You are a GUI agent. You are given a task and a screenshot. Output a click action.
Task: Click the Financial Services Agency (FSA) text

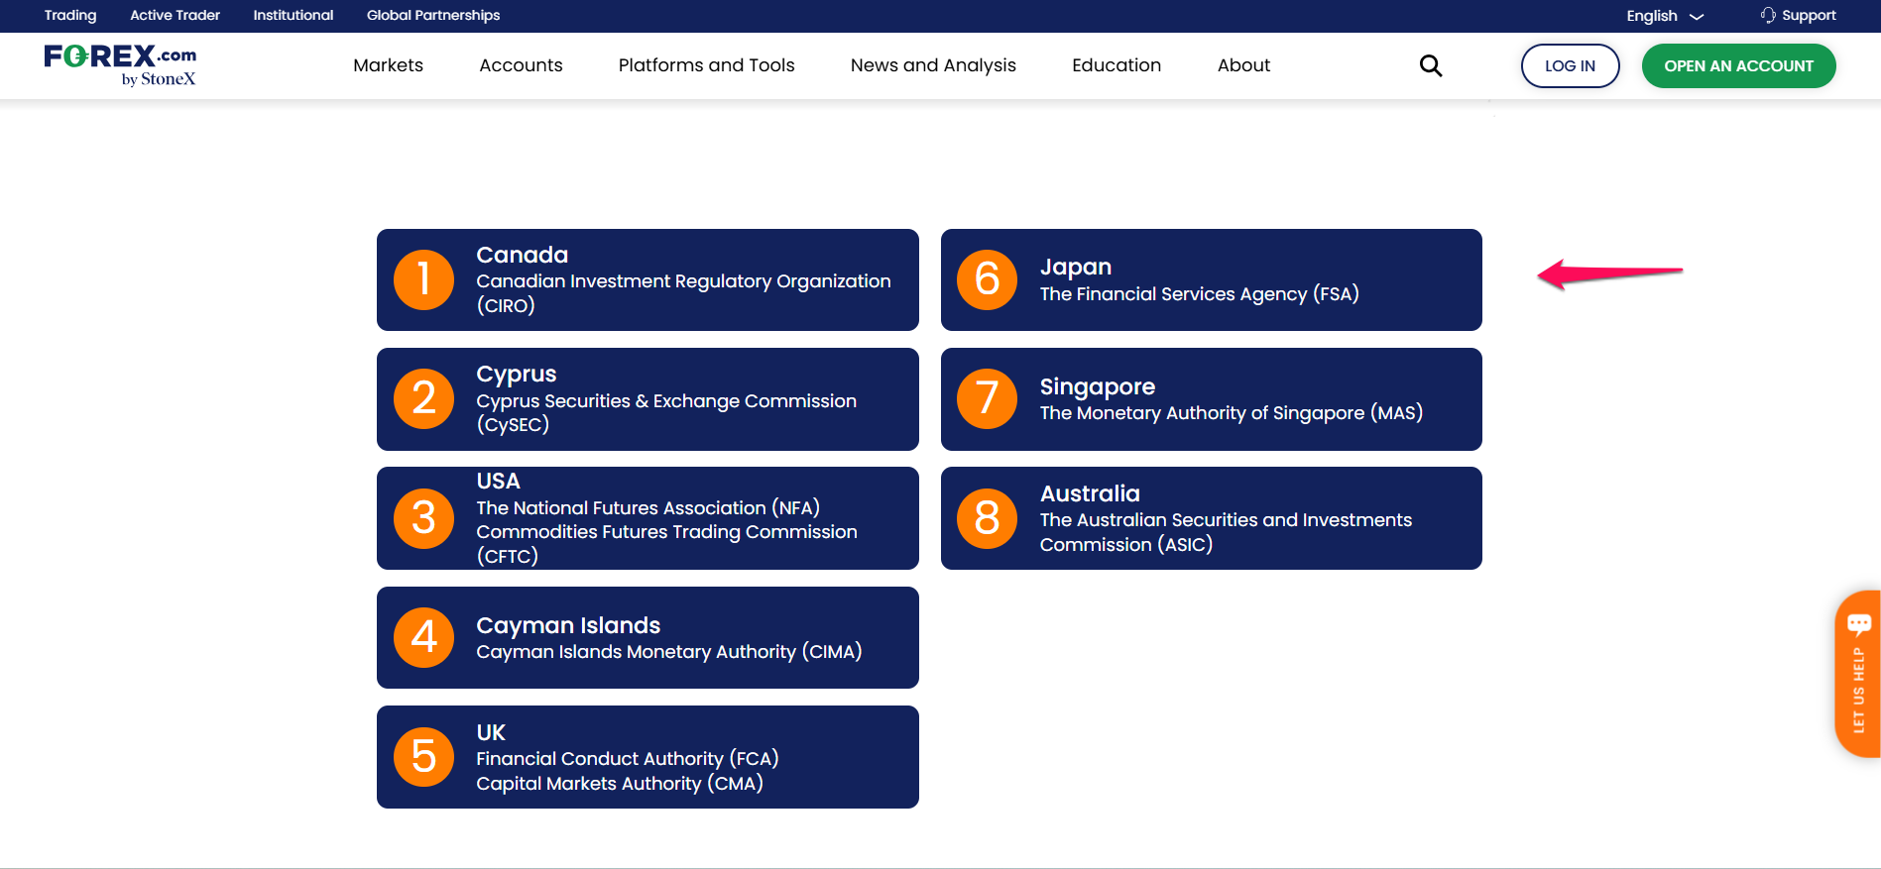coord(1200,293)
